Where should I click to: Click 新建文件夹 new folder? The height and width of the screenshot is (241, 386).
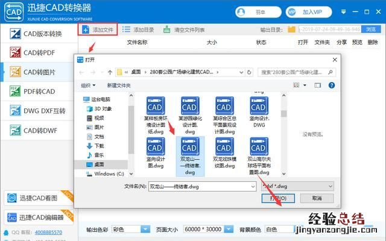coord(119,86)
